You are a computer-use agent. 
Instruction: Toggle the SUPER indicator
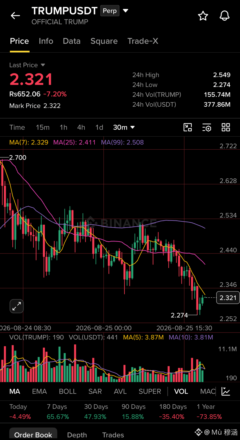click(150, 391)
